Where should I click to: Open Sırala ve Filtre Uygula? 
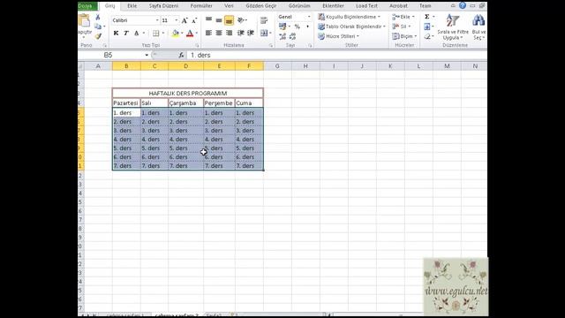click(x=453, y=26)
